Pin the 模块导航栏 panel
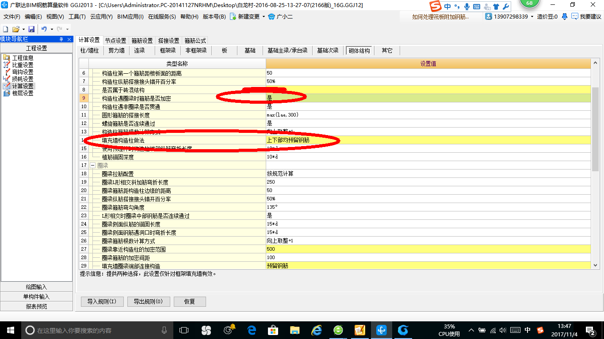Viewport: 604px width, 339px height. pyautogui.click(x=61, y=39)
